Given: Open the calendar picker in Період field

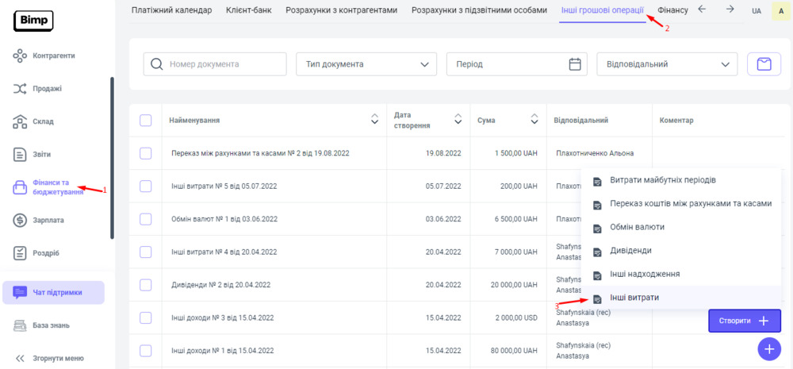Looking at the screenshot, I should (576, 64).
